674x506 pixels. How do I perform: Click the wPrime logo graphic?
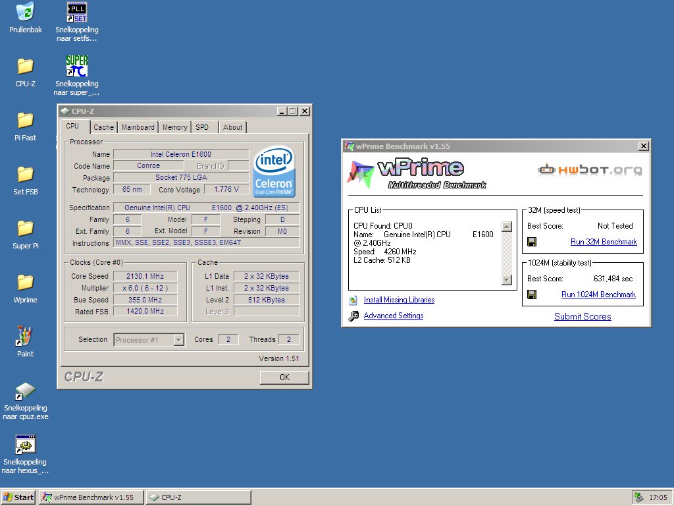click(417, 173)
